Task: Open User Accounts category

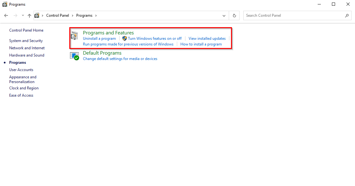Action: point(21,69)
